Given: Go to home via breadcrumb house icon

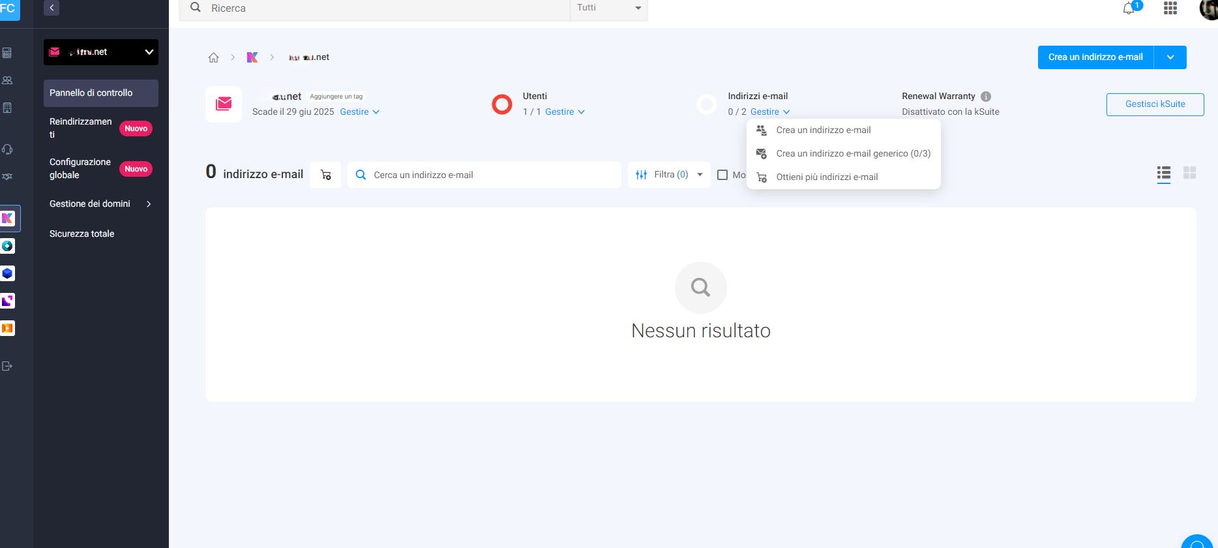Looking at the screenshot, I should pos(213,57).
